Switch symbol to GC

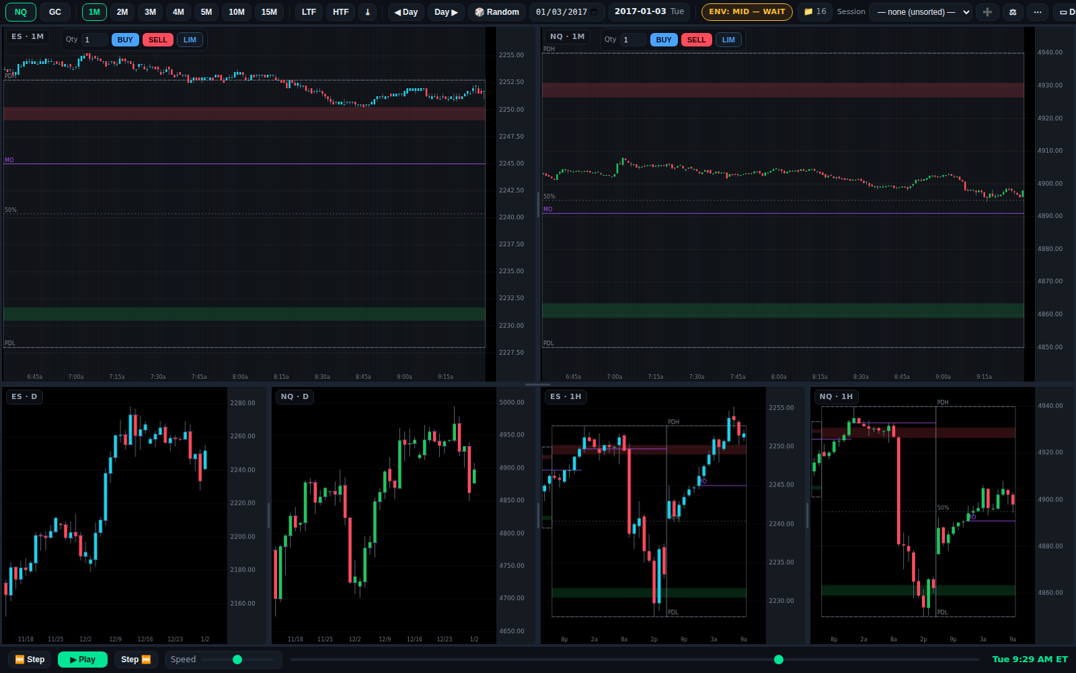pos(55,12)
